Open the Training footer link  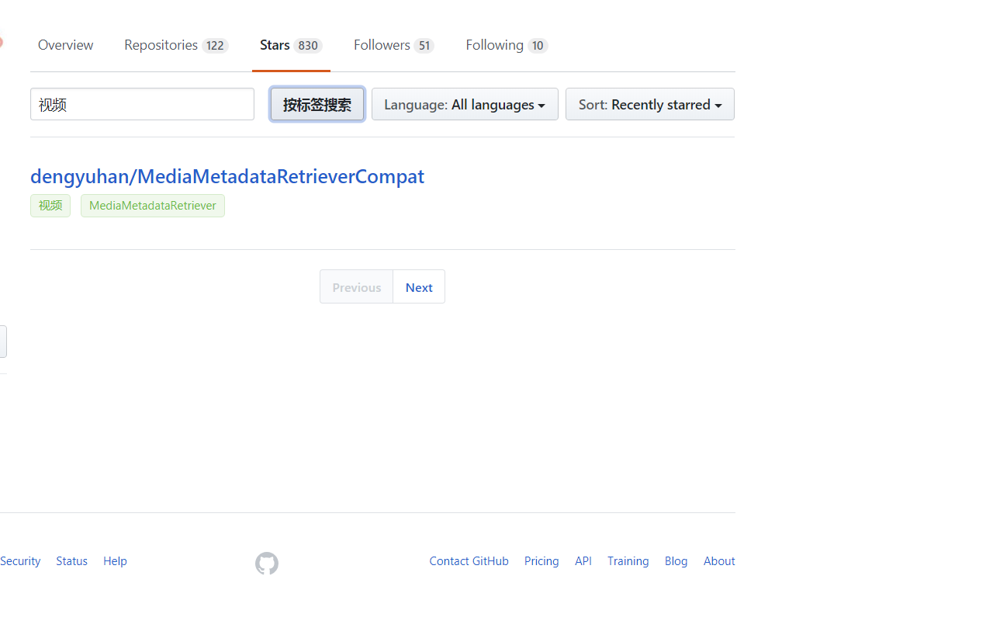point(628,561)
